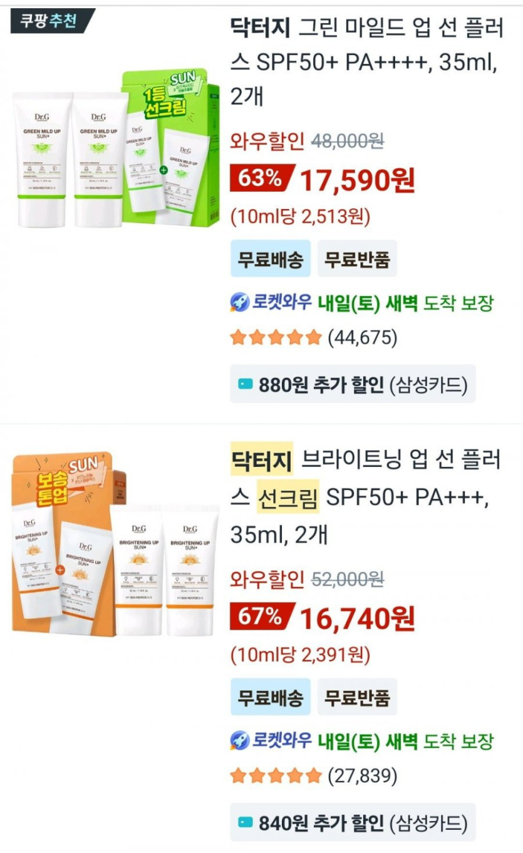This screenshot has width=523, height=853.
Task: Tap the first product's 무료배송 tag
Action: pos(271,258)
